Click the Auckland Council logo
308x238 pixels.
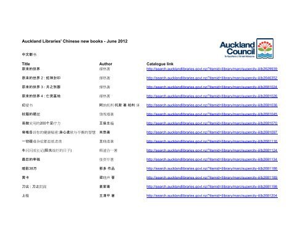pyautogui.click(x=246, y=49)
